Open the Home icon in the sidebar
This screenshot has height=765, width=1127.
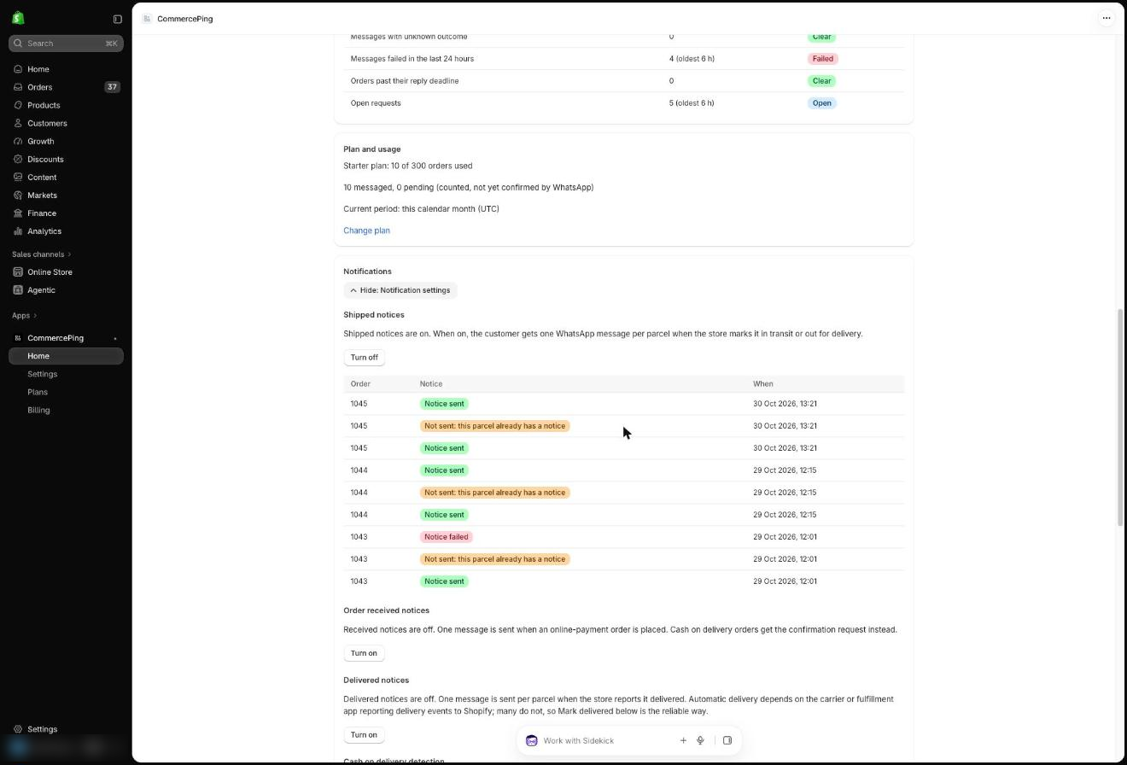(x=18, y=69)
